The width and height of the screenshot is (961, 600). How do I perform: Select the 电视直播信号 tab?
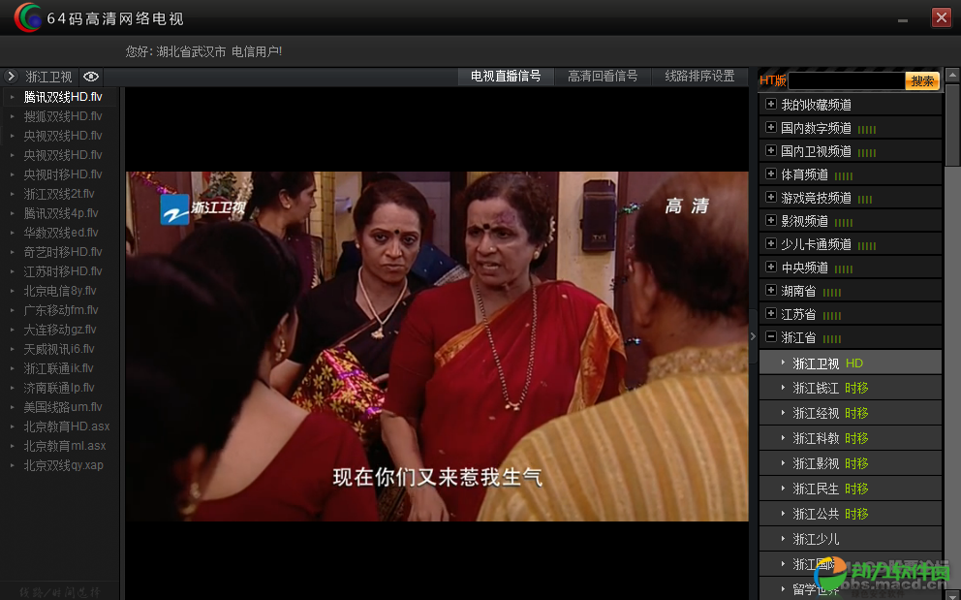coord(505,77)
